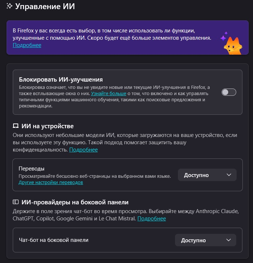Select the ИИ-провайдеры на боковой панели heading

(x=75, y=202)
